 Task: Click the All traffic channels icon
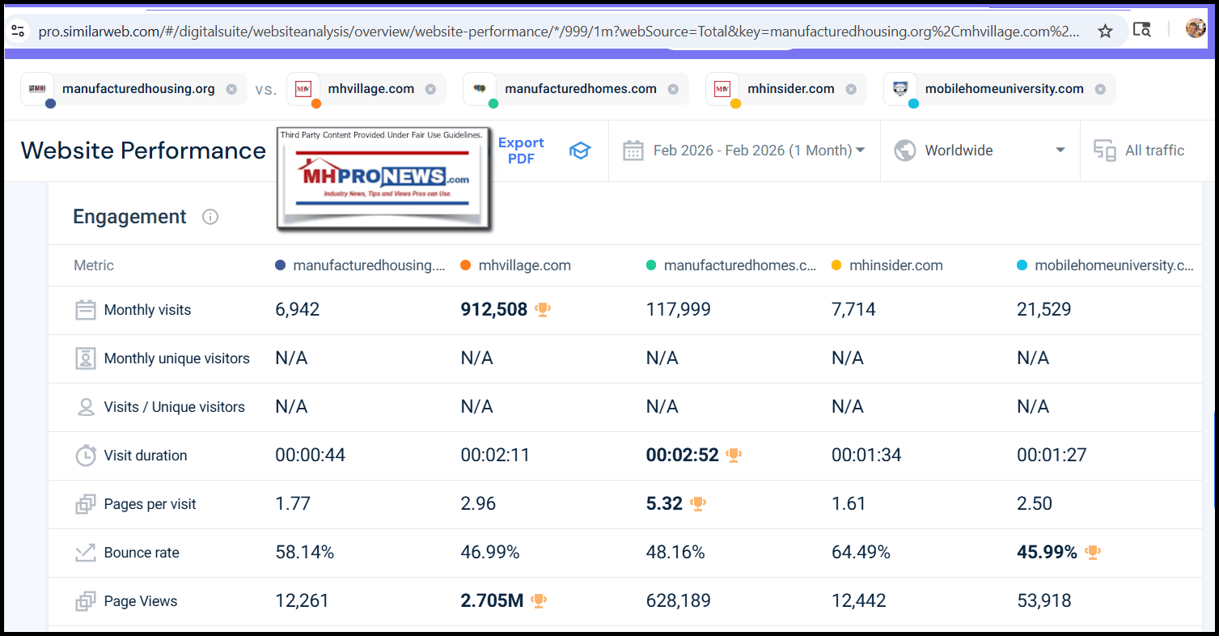point(1104,151)
